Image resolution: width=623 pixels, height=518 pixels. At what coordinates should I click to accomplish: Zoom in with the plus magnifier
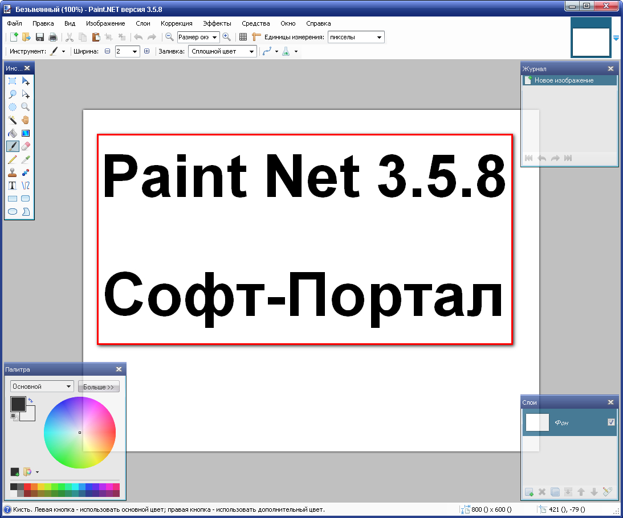point(226,37)
